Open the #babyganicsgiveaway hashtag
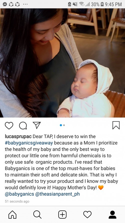 pos(29,143)
